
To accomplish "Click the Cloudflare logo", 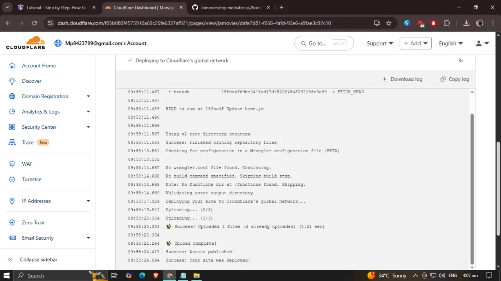I will pyautogui.click(x=25, y=43).
